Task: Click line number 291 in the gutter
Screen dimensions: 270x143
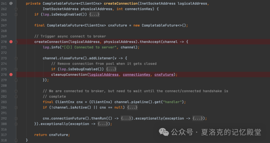Action: (4, 113)
